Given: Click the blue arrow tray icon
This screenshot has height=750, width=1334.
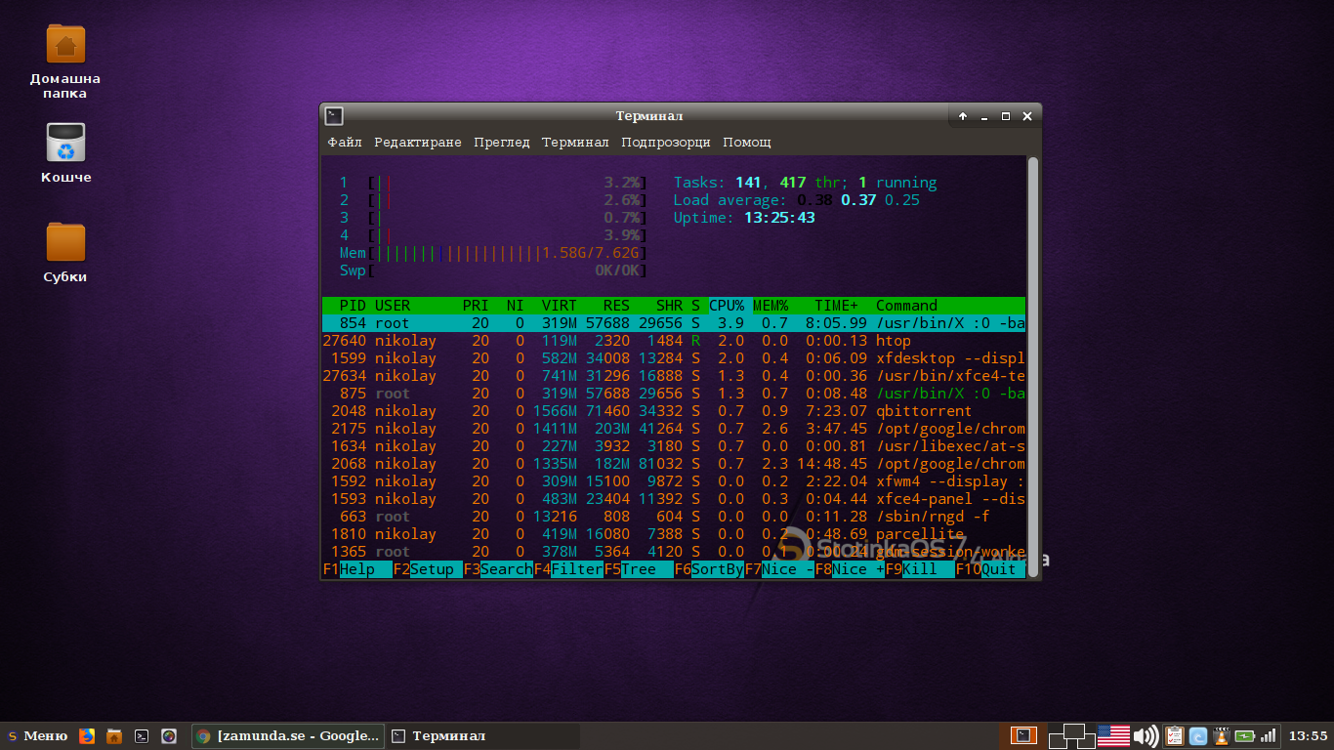Looking at the screenshot, I should pyautogui.click(x=1198, y=736).
